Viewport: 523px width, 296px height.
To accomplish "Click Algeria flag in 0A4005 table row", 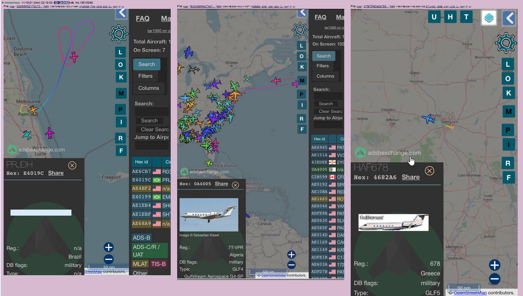I will point(333,170).
